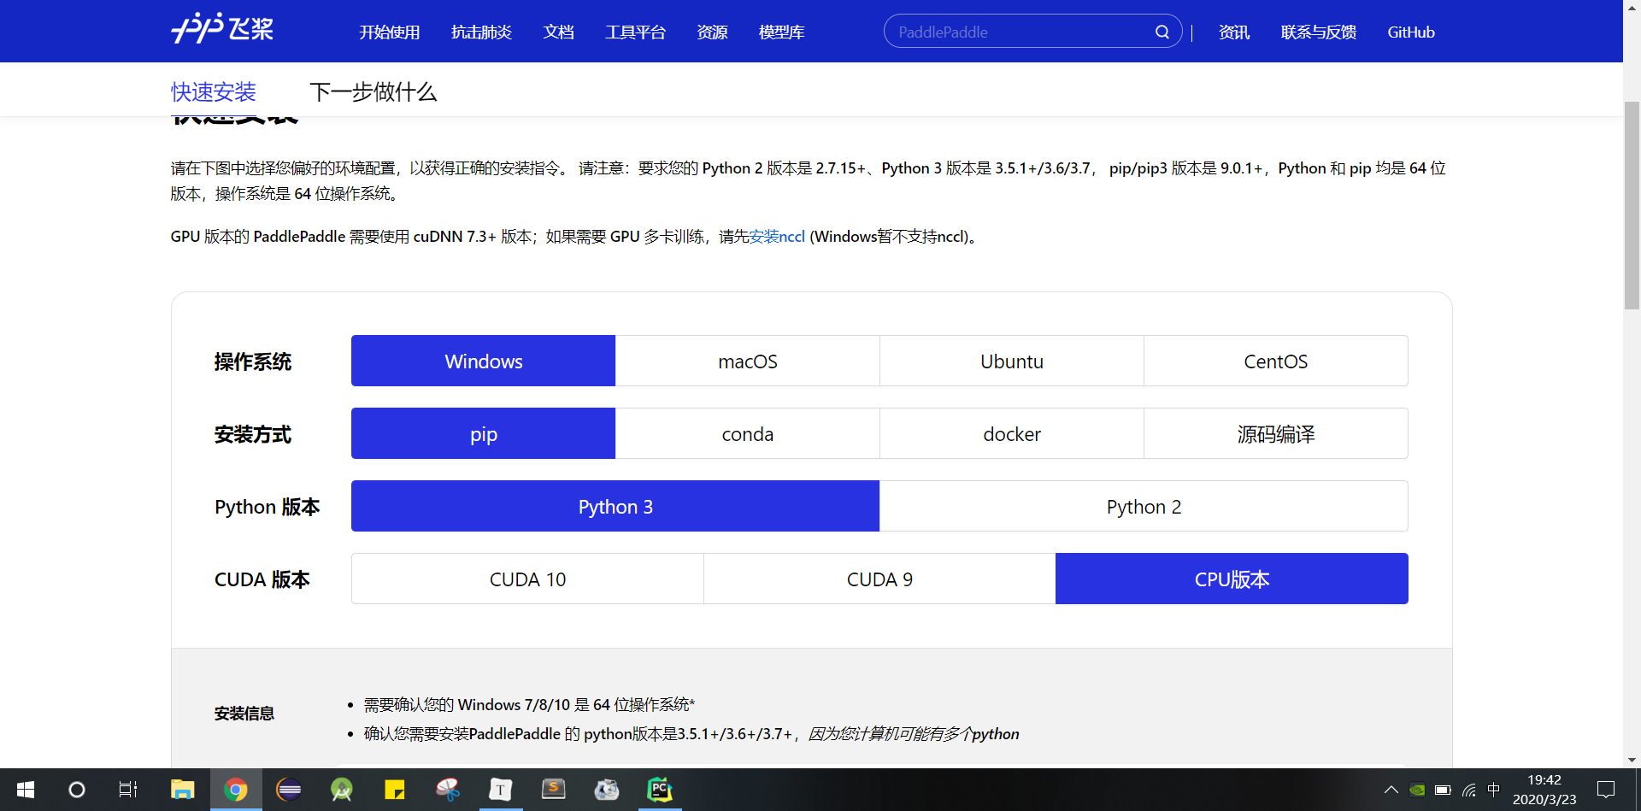Select CUDA 10 as the CUDA version
The height and width of the screenshot is (811, 1641).
tap(527, 579)
